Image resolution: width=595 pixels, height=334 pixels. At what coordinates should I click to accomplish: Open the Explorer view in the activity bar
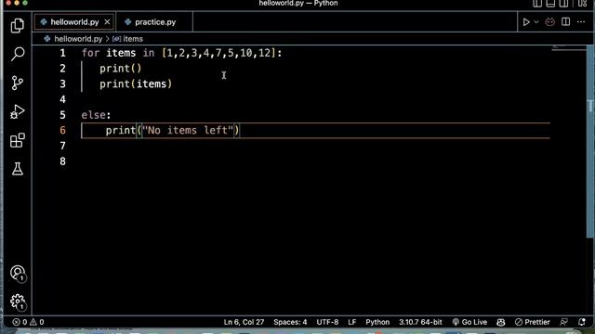pyautogui.click(x=17, y=26)
